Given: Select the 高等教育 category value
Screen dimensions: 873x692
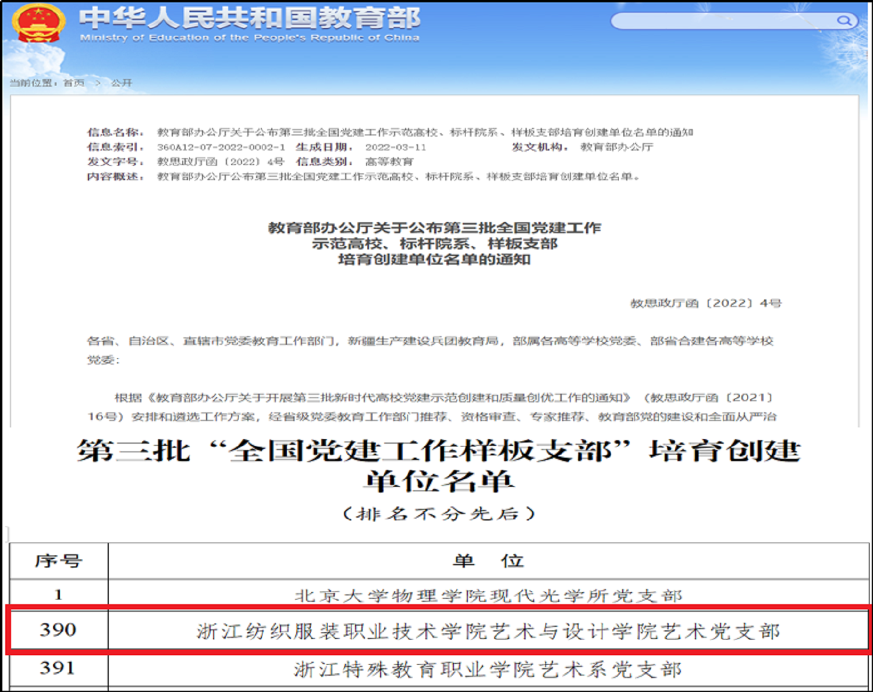Looking at the screenshot, I should (x=389, y=162).
